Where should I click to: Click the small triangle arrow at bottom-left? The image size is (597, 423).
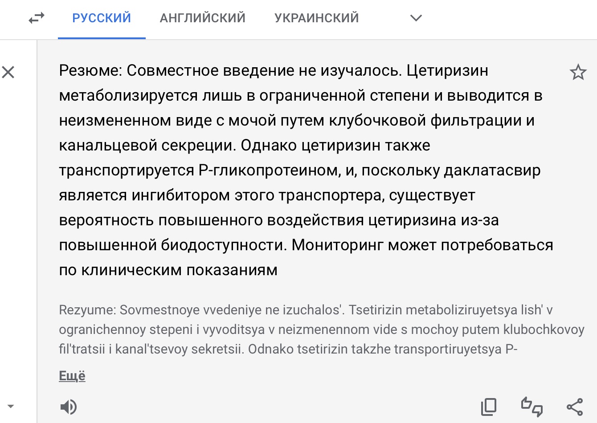[x=11, y=406]
